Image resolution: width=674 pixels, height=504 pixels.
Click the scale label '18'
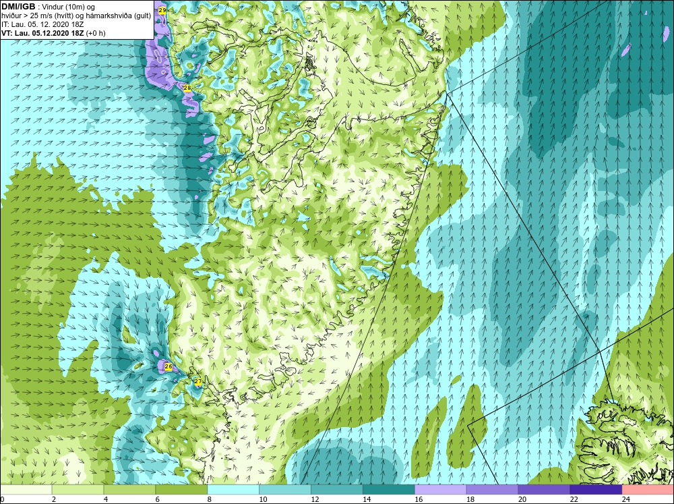[x=470, y=499]
